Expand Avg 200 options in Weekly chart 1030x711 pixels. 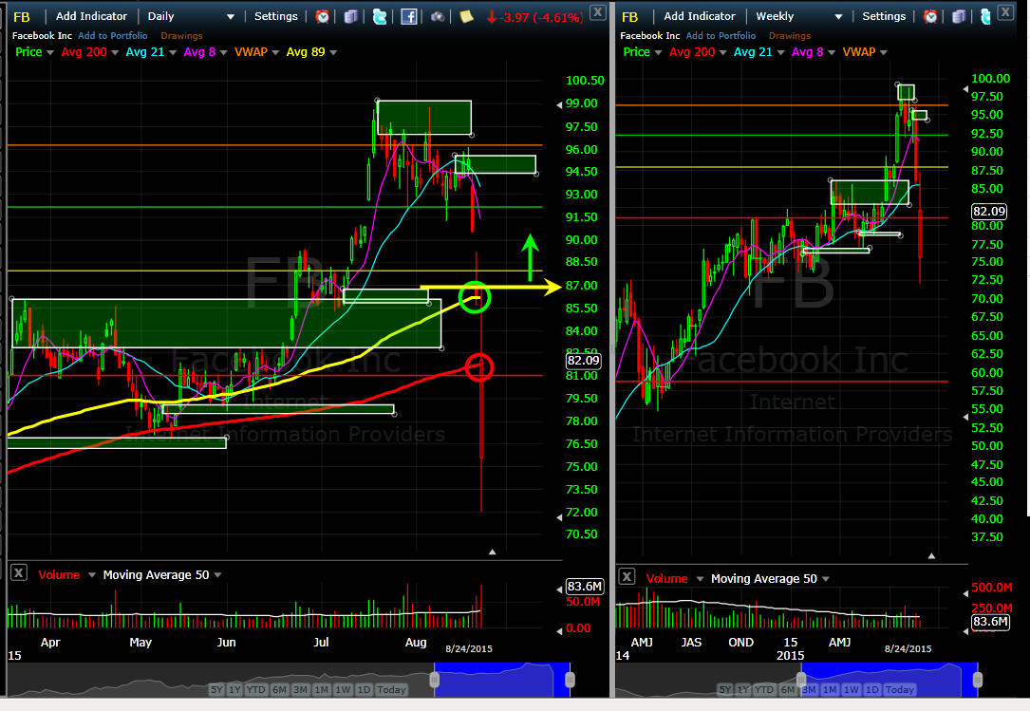coord(723,52)
